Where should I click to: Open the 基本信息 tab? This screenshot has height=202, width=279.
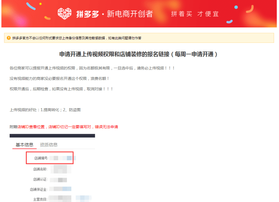click(24, 145)
